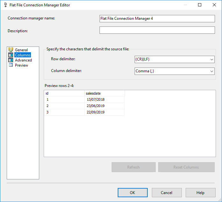Maximize the editor window
This screenshot has height=202, width=222.
click(x=200, y=5)
